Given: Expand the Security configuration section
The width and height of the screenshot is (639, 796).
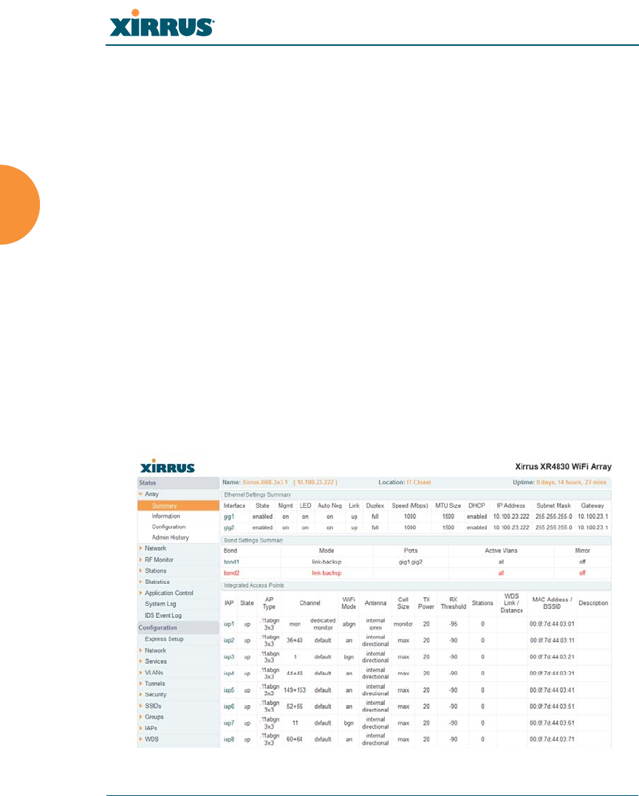Looking at the screenshot, I should click(x=140, y=695).
